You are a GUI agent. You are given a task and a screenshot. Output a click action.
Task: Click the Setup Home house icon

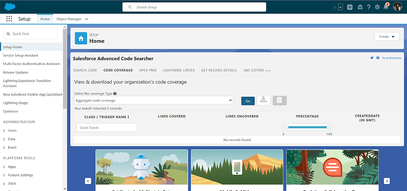pos(81,38)
